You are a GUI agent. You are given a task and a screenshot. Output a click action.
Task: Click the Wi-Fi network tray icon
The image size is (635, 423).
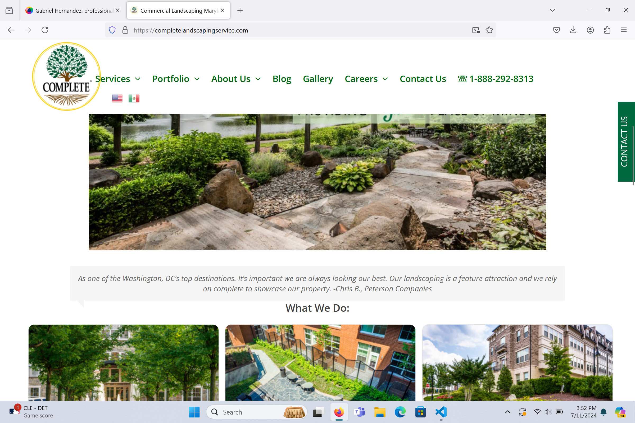tap(537, 412)
